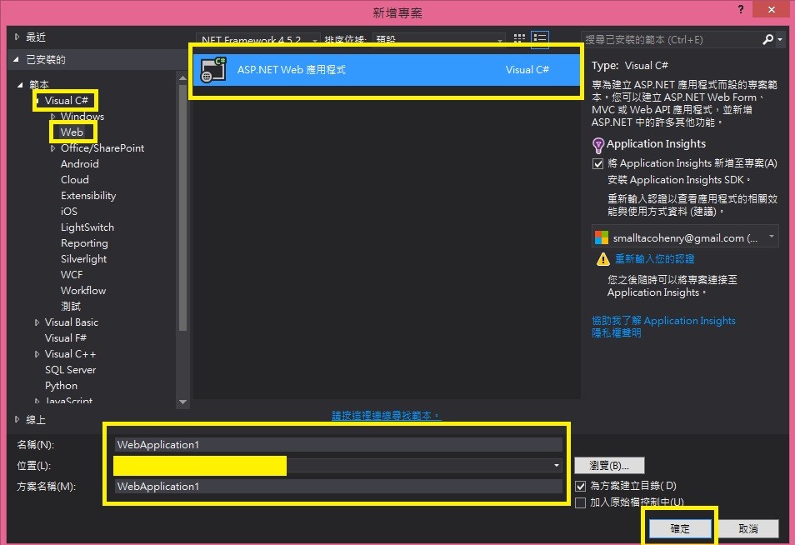Expand the Windows node
Viewport: 795px width, 545px height.
[52, 117]
